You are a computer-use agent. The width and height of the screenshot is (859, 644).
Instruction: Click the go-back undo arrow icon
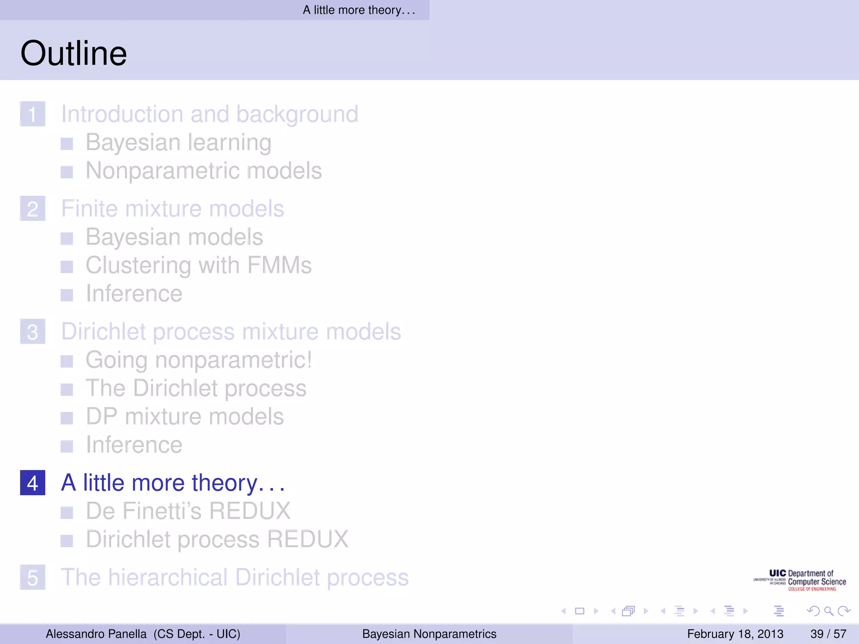[813, 611]
